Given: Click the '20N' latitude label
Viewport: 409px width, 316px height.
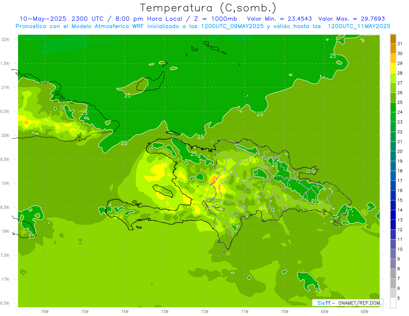Looking at the screenshot, I should (x=6, y=135).
